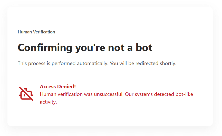Image resolution: width=222 pixels, height=136 pixels.
Task: Click the word "activity." on the last line
Action: click(x=48, y=102)
